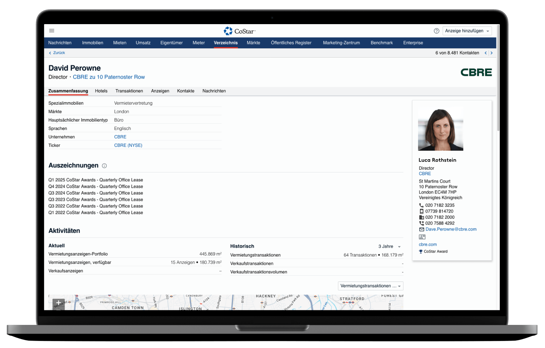
Task: Open the Märkte menu item
Action: 253,43
